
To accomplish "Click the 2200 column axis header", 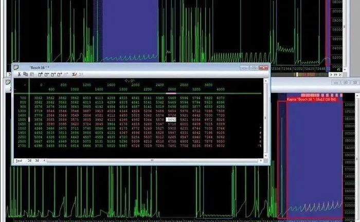I will (x=148, y=89).
